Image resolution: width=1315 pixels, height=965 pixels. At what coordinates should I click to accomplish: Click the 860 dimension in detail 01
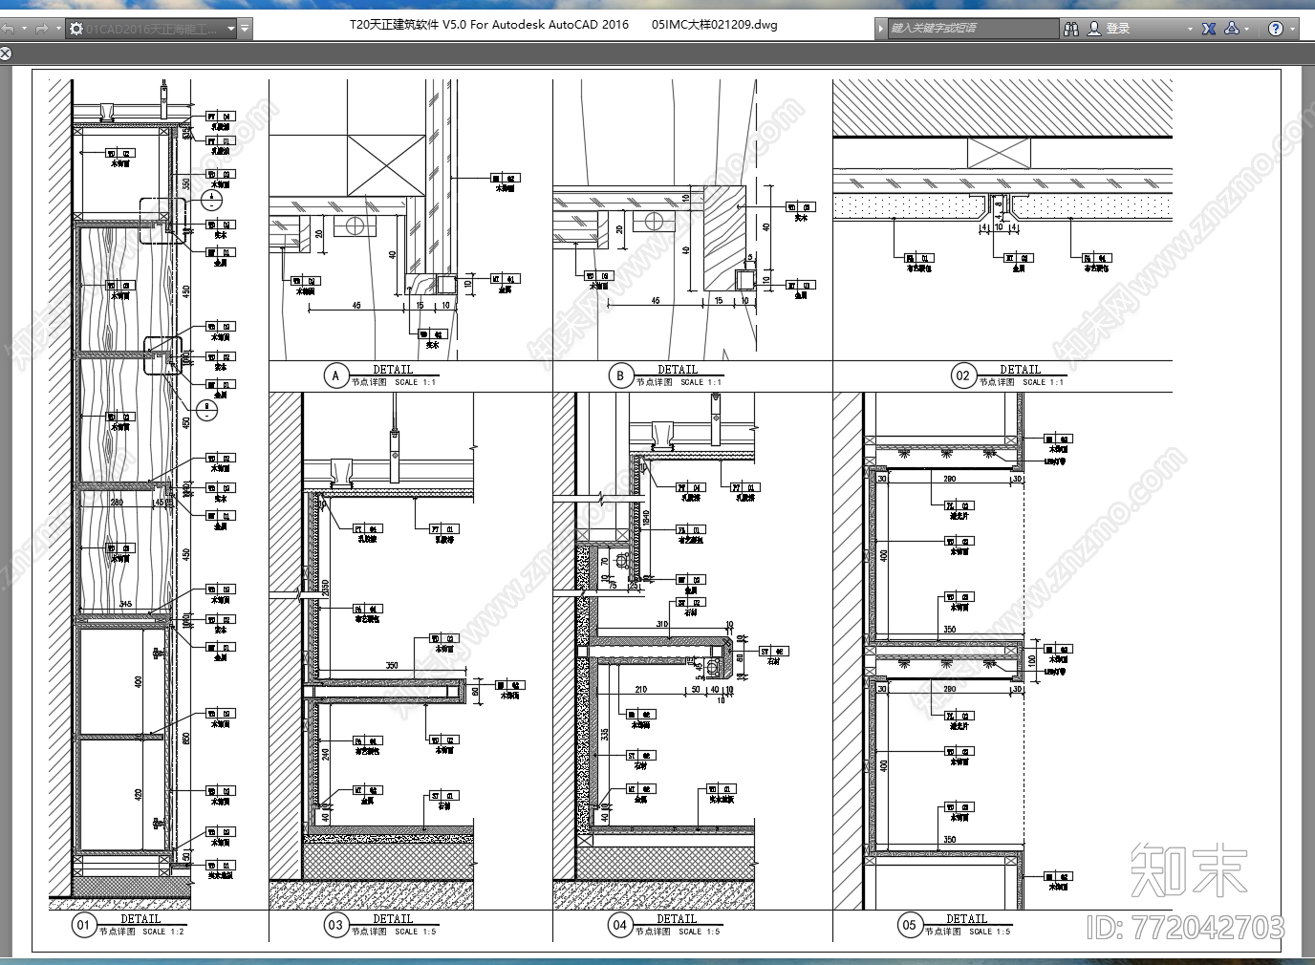click(187, 738)
